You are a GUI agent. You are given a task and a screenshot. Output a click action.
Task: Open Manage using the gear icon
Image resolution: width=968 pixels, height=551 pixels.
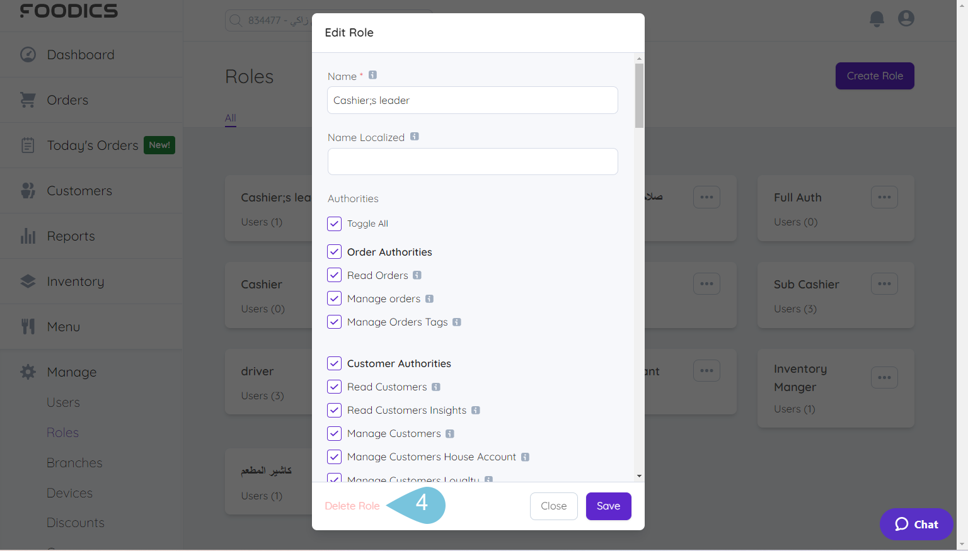[28, 372]
